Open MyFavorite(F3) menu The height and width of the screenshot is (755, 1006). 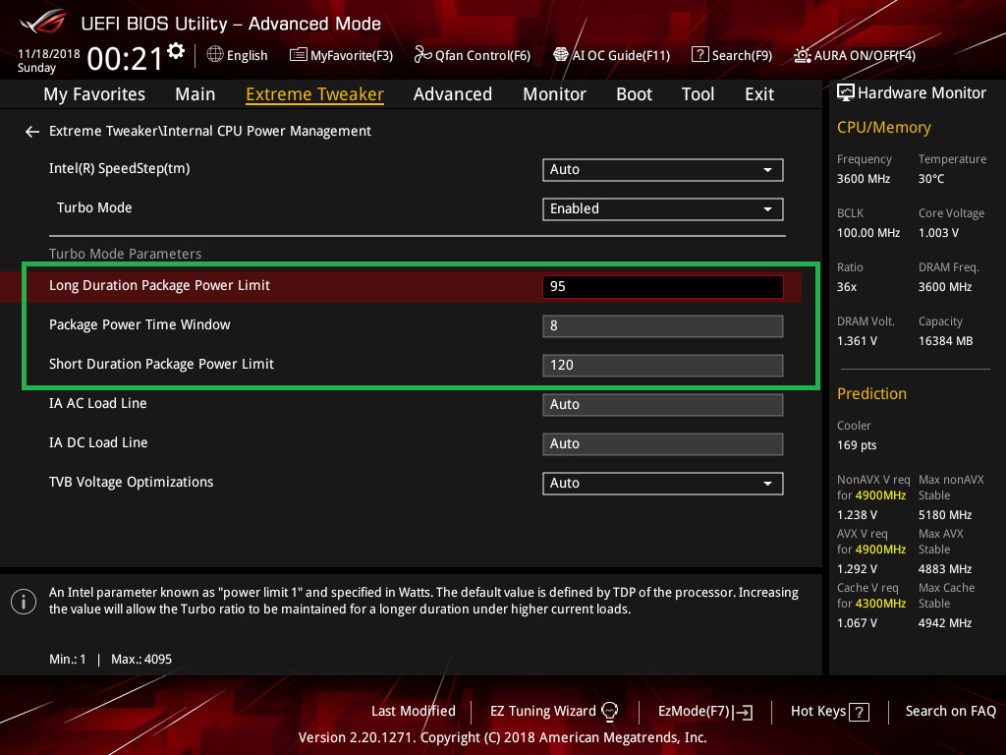point(352,56)
